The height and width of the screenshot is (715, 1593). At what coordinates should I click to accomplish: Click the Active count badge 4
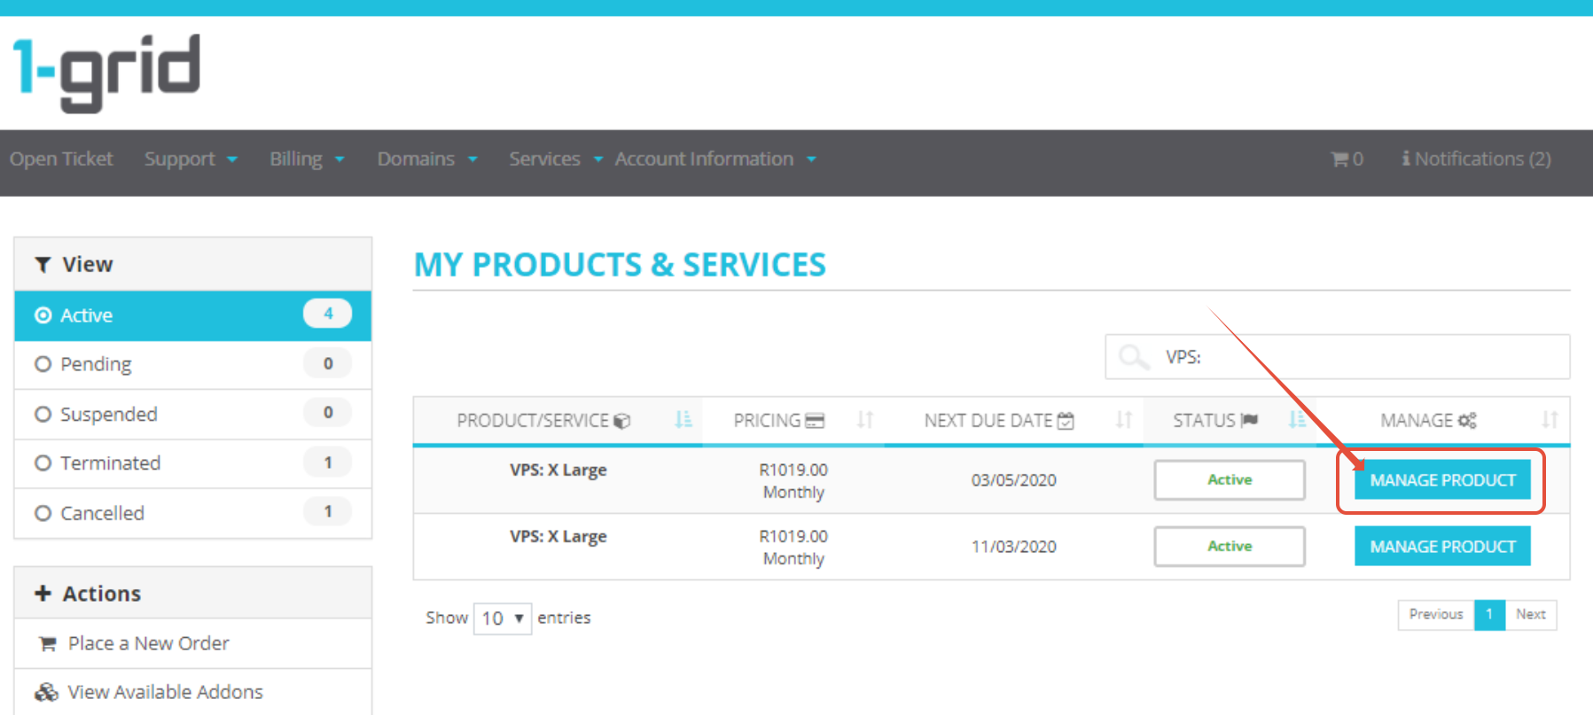point(328,314)
